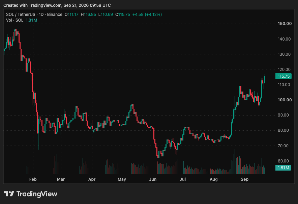Click the May time axis label
The height and width of the screenshot is (204, 298).
coord(122,179)
